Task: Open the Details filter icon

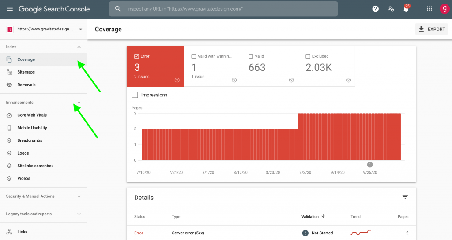Action: [405, 196]
